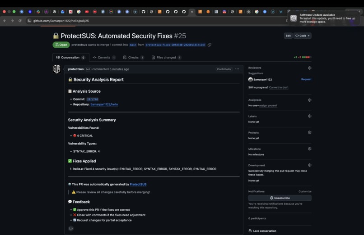
Task: Assign yourself to the pull request
Action: [x=268, y=105]
